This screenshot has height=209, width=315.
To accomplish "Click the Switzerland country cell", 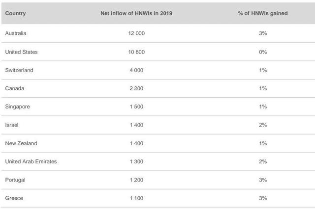I will 19,70.
